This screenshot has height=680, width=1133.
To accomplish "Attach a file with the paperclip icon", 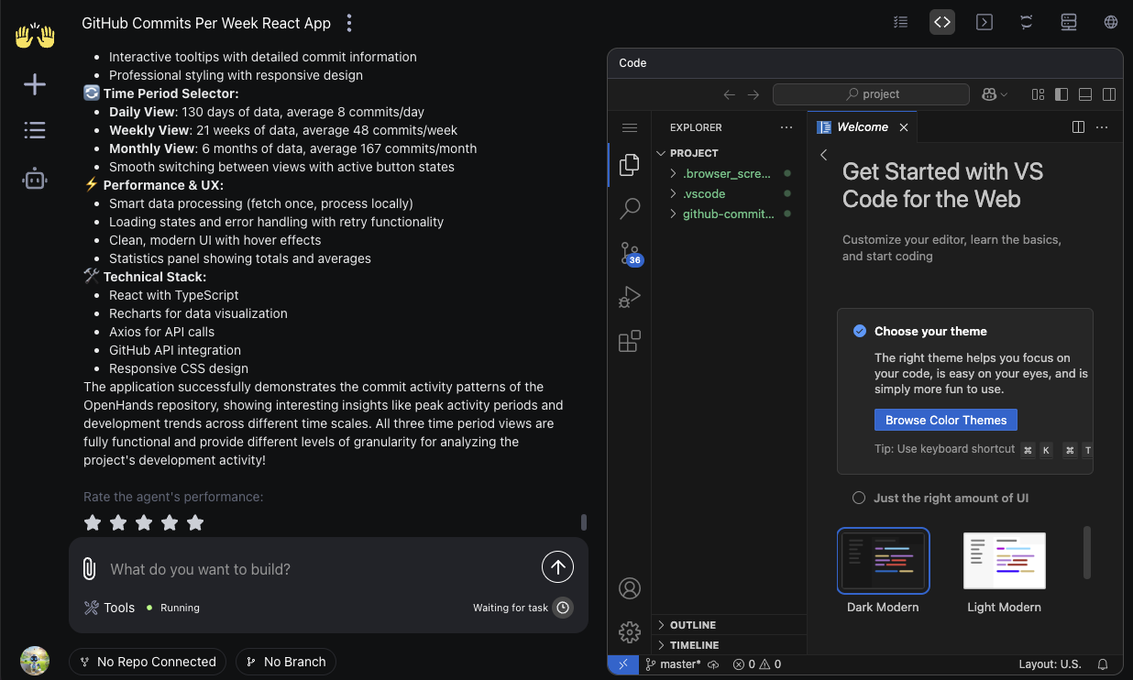I will pos(89,569).
